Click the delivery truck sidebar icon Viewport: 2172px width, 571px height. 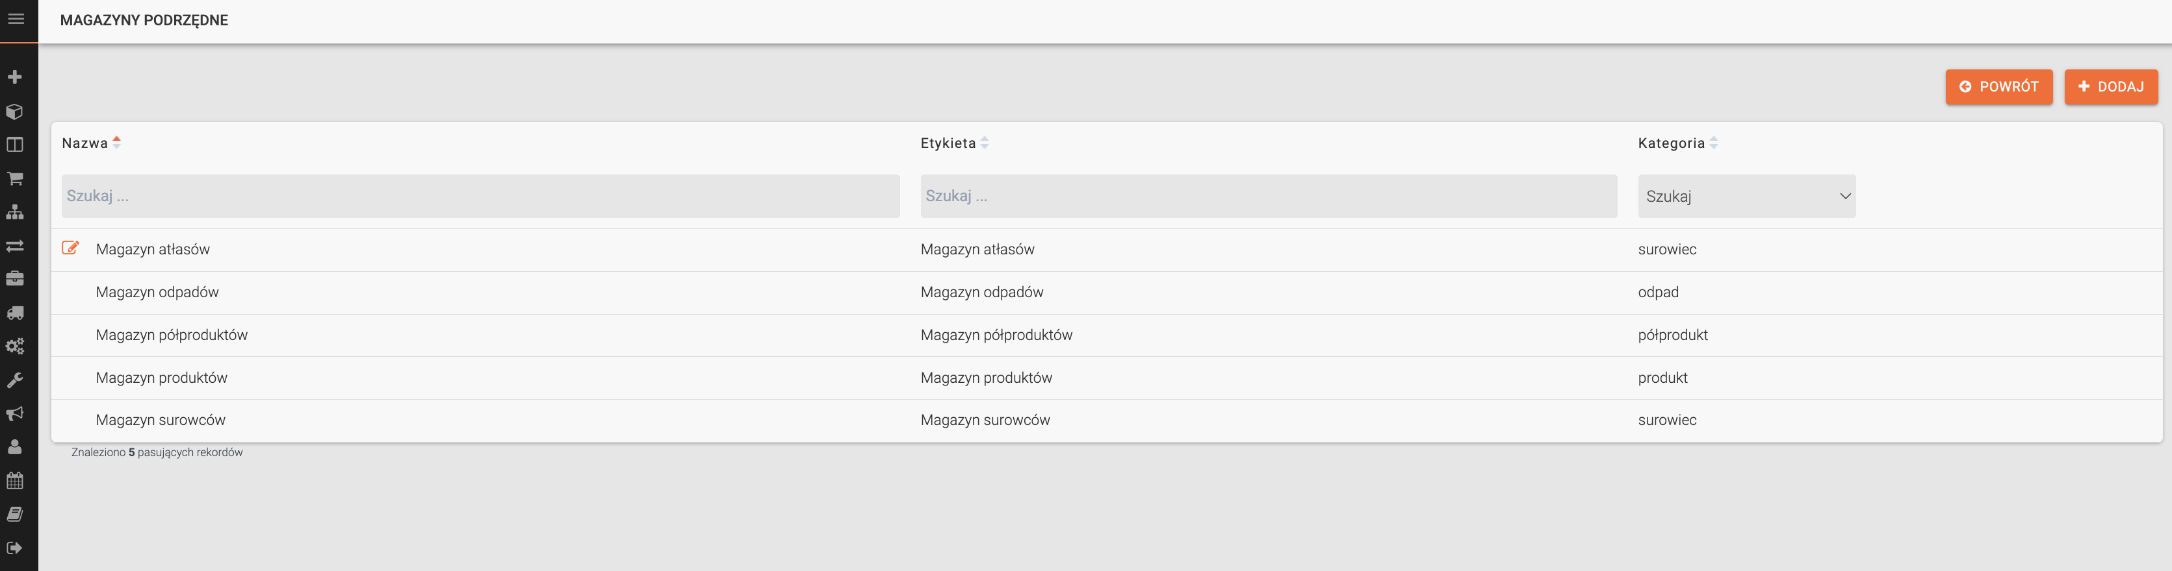coord(15,313)
